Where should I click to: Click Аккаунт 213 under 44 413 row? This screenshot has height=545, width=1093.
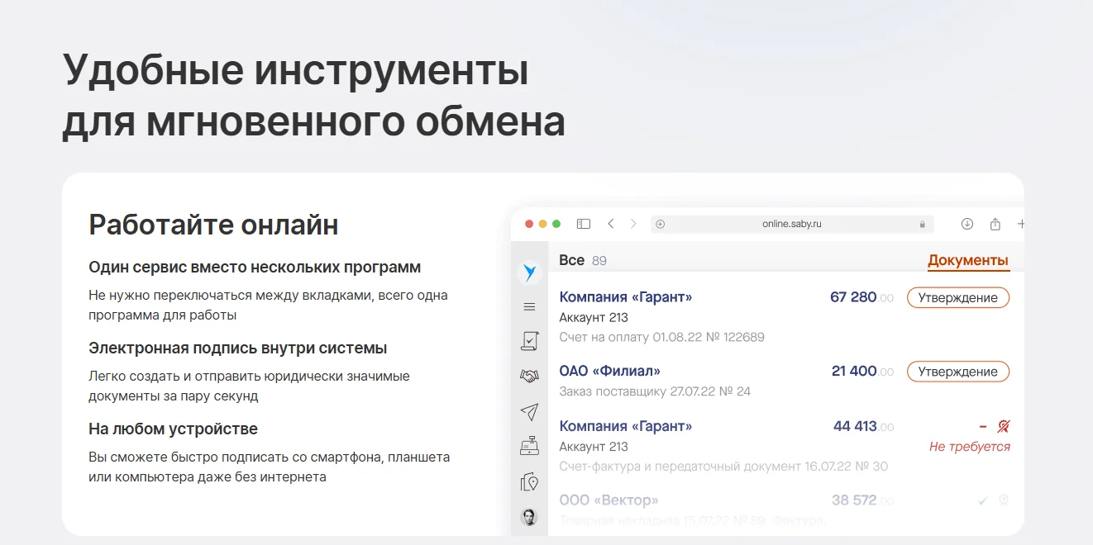coord(594,447)
